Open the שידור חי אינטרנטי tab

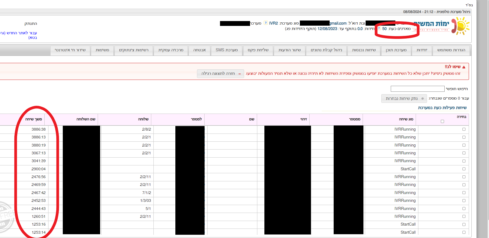[70, 50]
